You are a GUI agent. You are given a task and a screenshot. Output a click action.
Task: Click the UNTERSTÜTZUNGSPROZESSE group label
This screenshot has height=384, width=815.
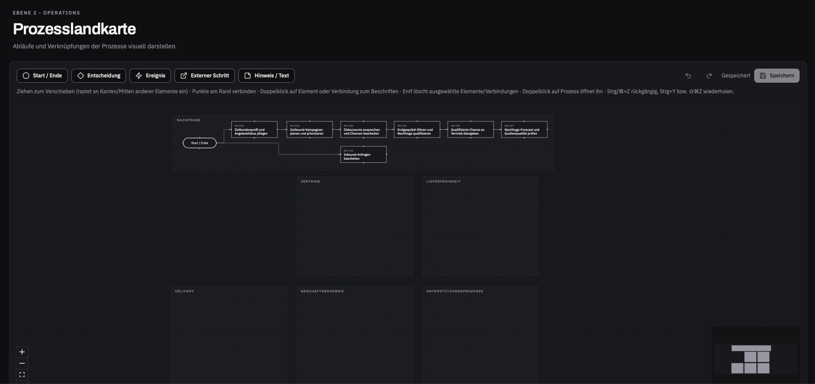(x=455, y=291)
